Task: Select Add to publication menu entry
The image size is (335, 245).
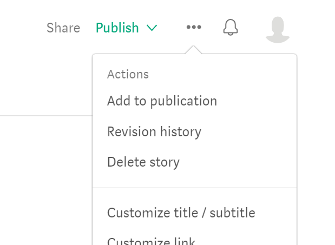Action: tap(162, 101)
